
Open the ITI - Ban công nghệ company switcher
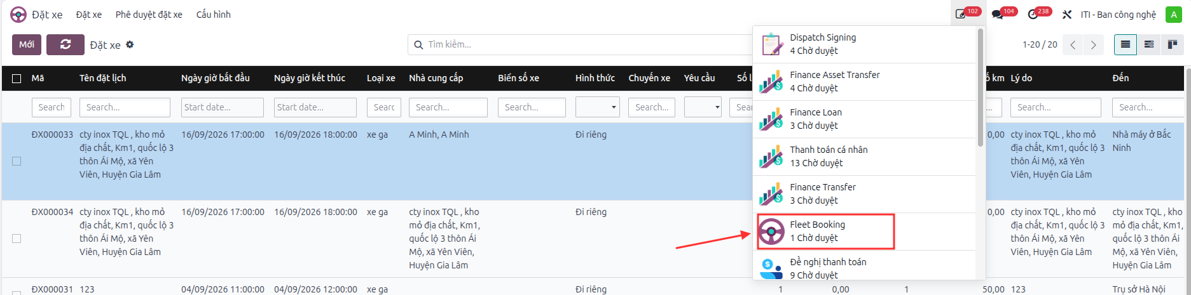pos(1119,15)
